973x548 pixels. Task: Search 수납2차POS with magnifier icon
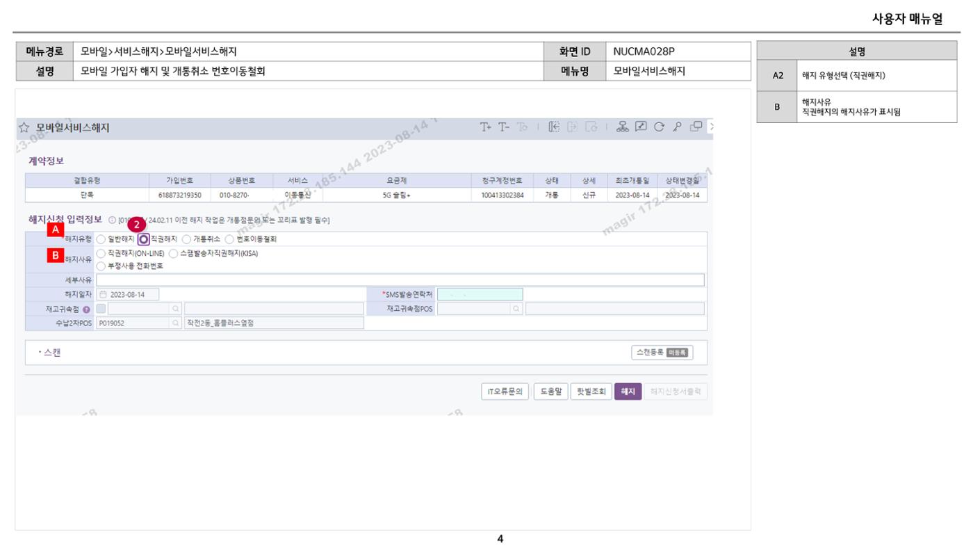pyautogui.click(x=176, y=323)
